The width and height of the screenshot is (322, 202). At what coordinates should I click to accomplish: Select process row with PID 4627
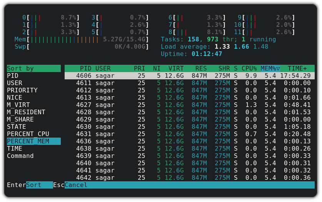point(189,105)
